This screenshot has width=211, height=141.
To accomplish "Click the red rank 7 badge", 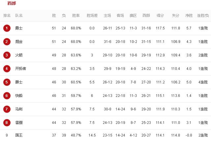I will point(7,109).
